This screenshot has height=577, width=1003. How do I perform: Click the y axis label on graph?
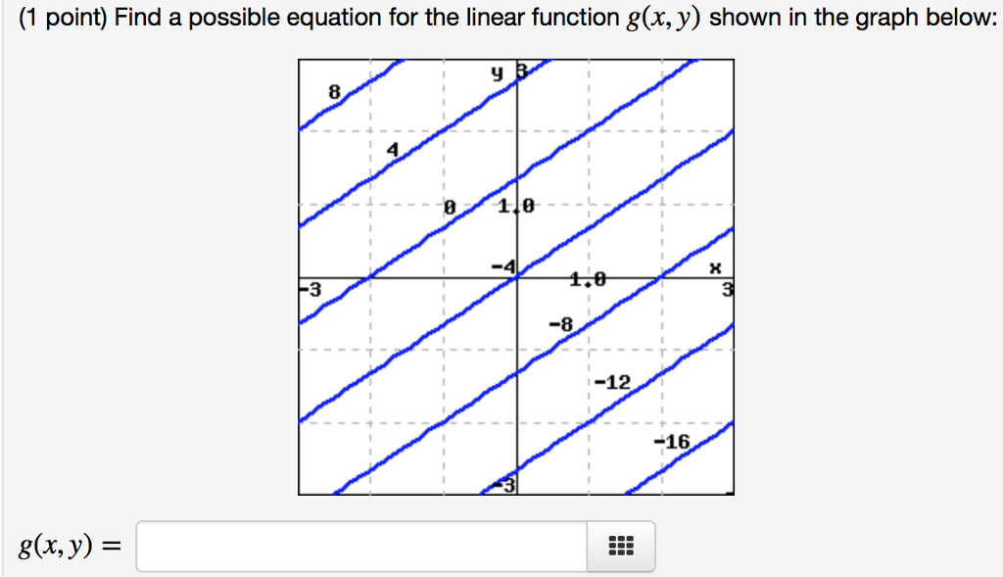[498, 72]
